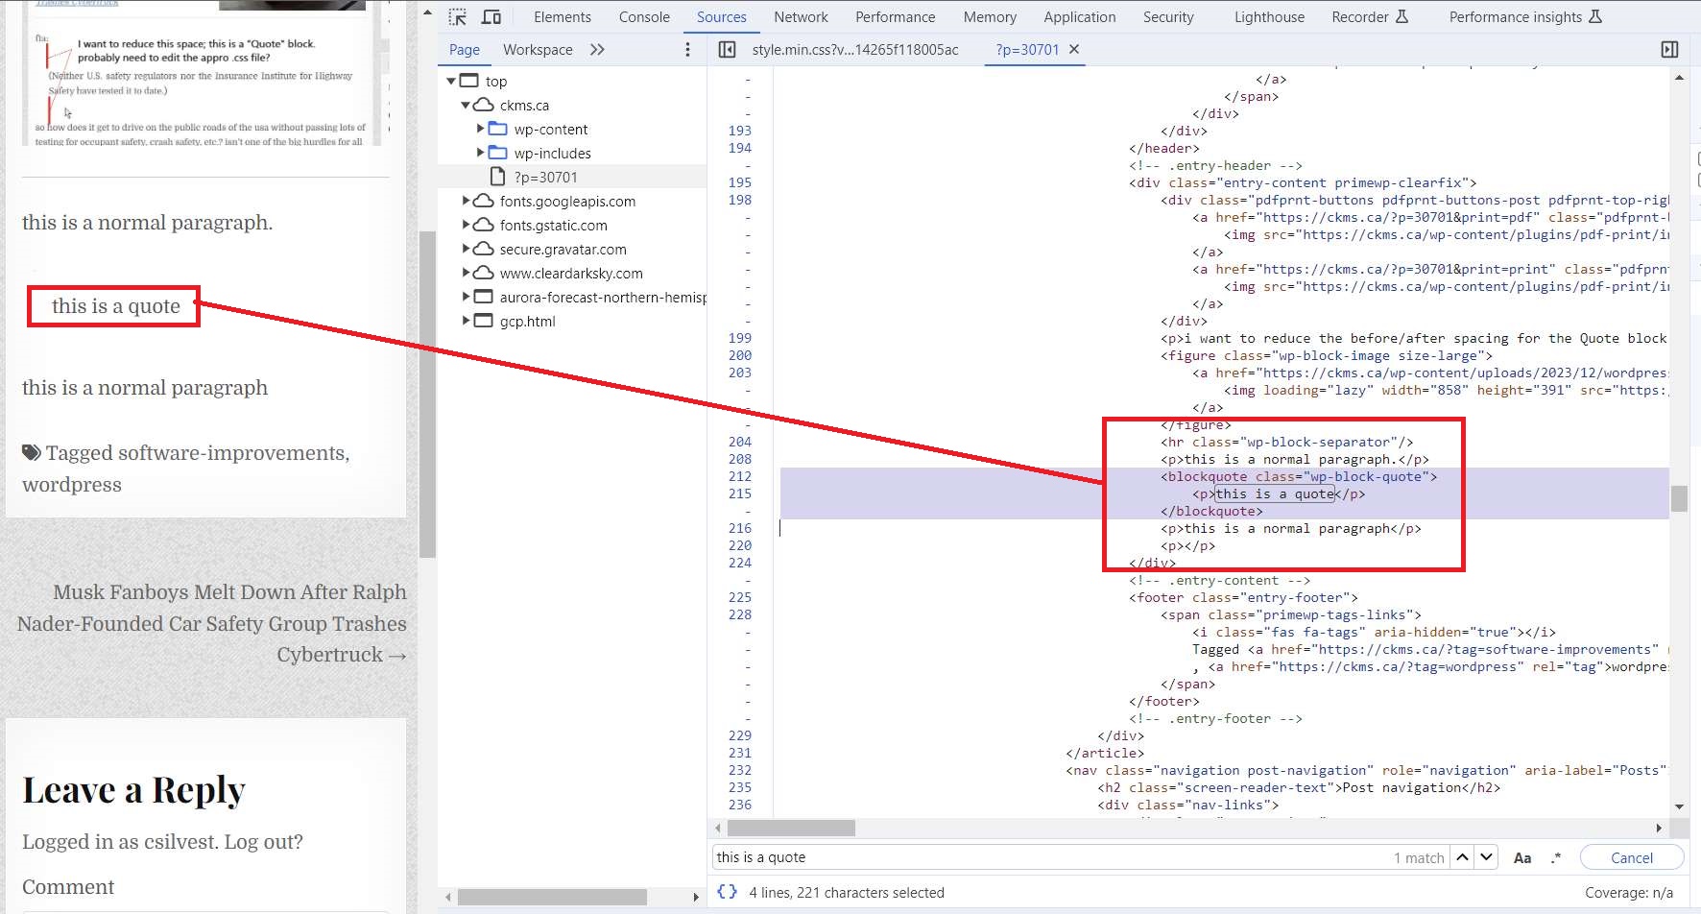Activate the inspect element picker icon
The height and width of the screenshot is (914, 1701).
[x=458, y=17]
